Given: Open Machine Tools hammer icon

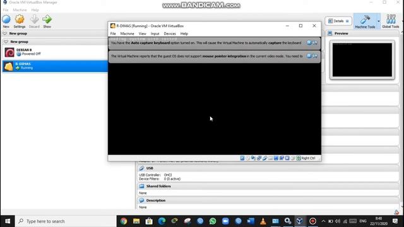Looking at the screenshot, I should coord(365,20).
